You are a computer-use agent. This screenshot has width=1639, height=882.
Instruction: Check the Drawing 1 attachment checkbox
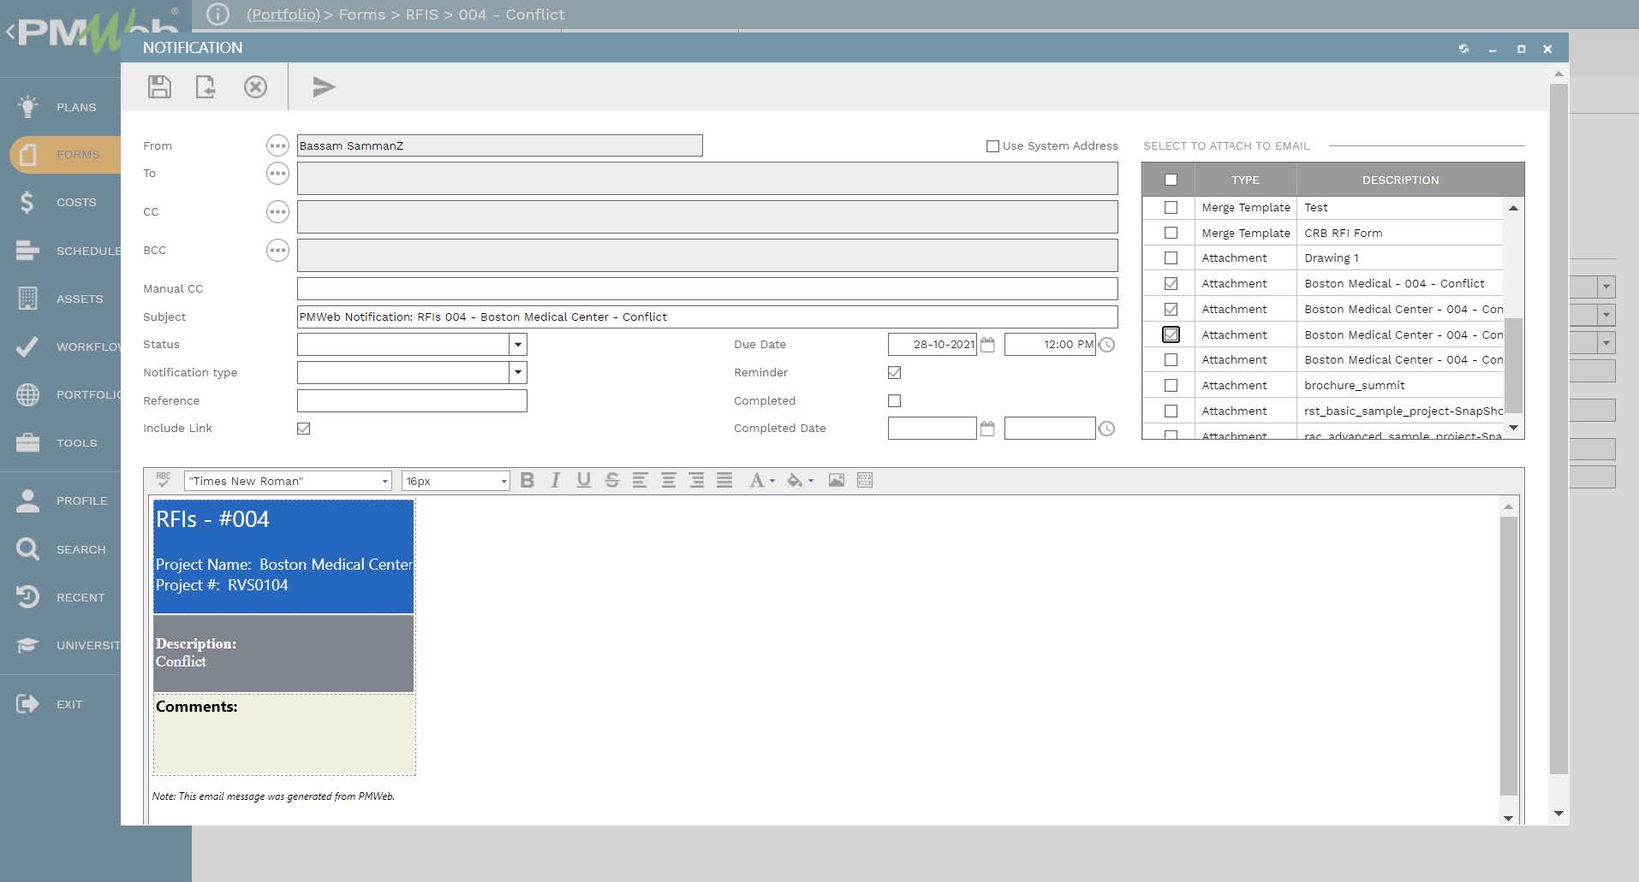click(1171, 257)
